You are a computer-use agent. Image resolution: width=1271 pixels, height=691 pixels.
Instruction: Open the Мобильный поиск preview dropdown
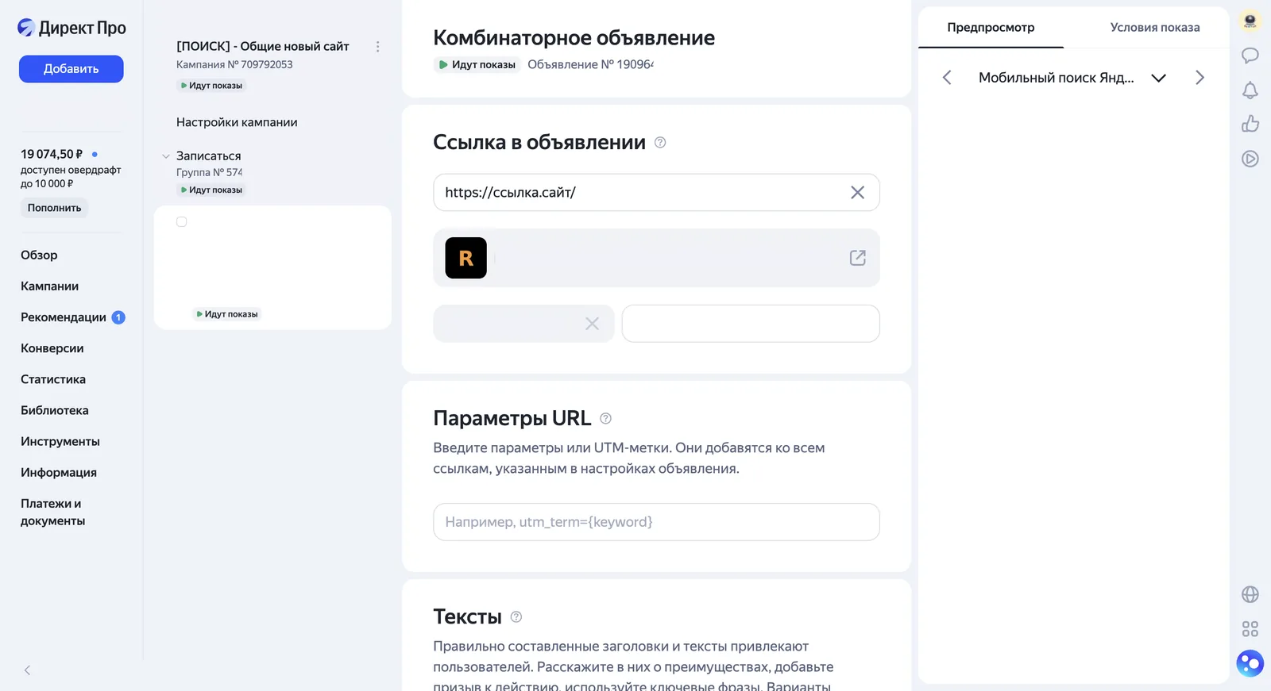click(x=1072, y=77)
